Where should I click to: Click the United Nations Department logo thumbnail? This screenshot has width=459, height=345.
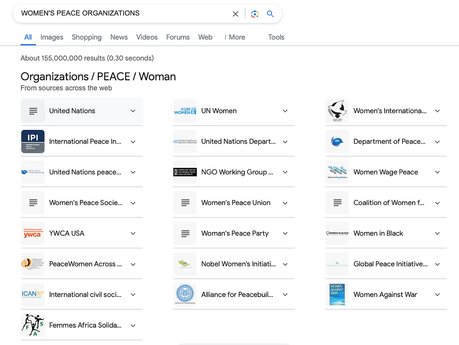[x=185, y=142]
